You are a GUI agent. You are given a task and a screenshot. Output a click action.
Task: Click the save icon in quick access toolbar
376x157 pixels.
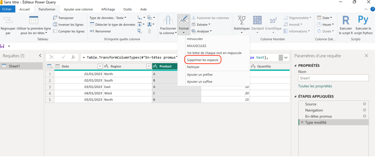2,46
